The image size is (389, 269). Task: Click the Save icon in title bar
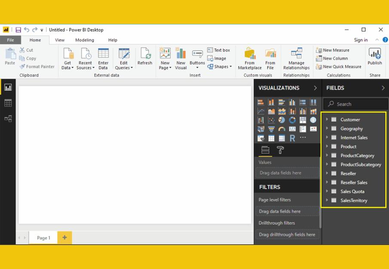tap(18, 30)
